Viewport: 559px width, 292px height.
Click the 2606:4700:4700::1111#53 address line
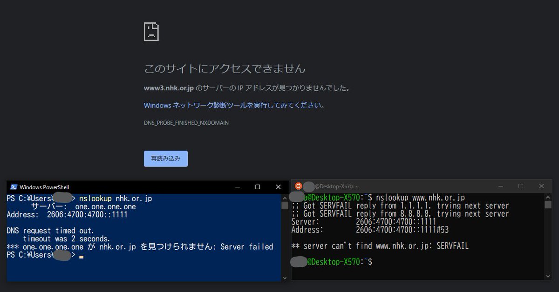370,230
